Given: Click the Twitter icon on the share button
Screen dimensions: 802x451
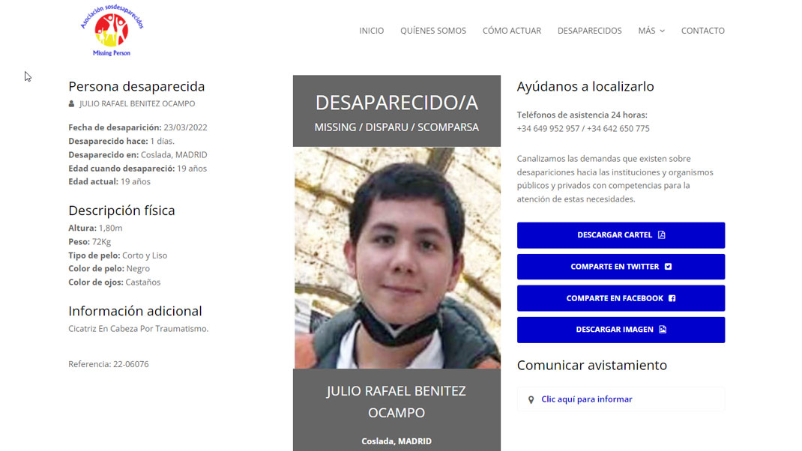Looking at the screenshot, I should pos(668,267).
